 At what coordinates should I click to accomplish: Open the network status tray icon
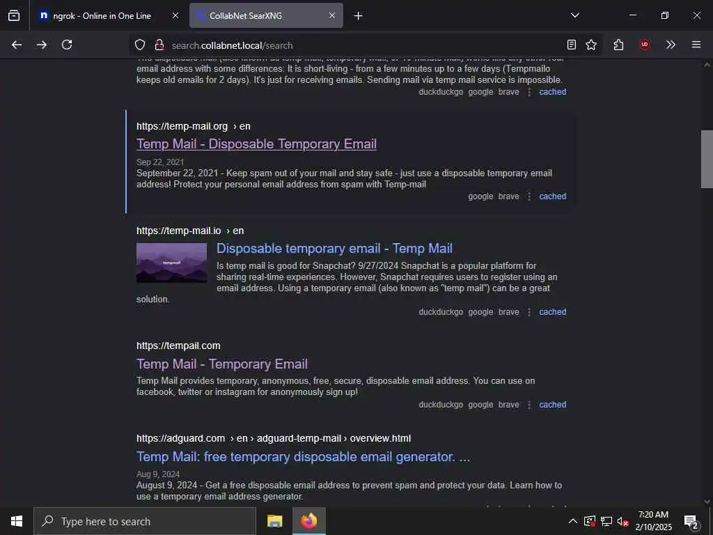[606, 521]
